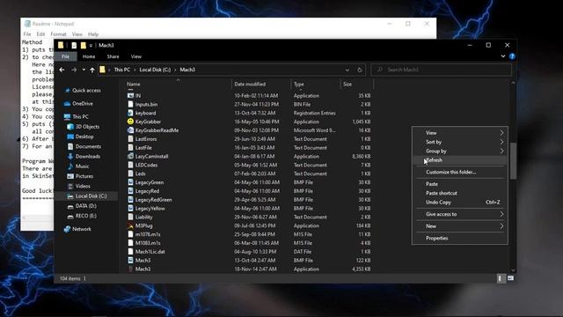The image size is (563, 317).
Task: Choose Properties from the context menu
Action: pos(460,238)
